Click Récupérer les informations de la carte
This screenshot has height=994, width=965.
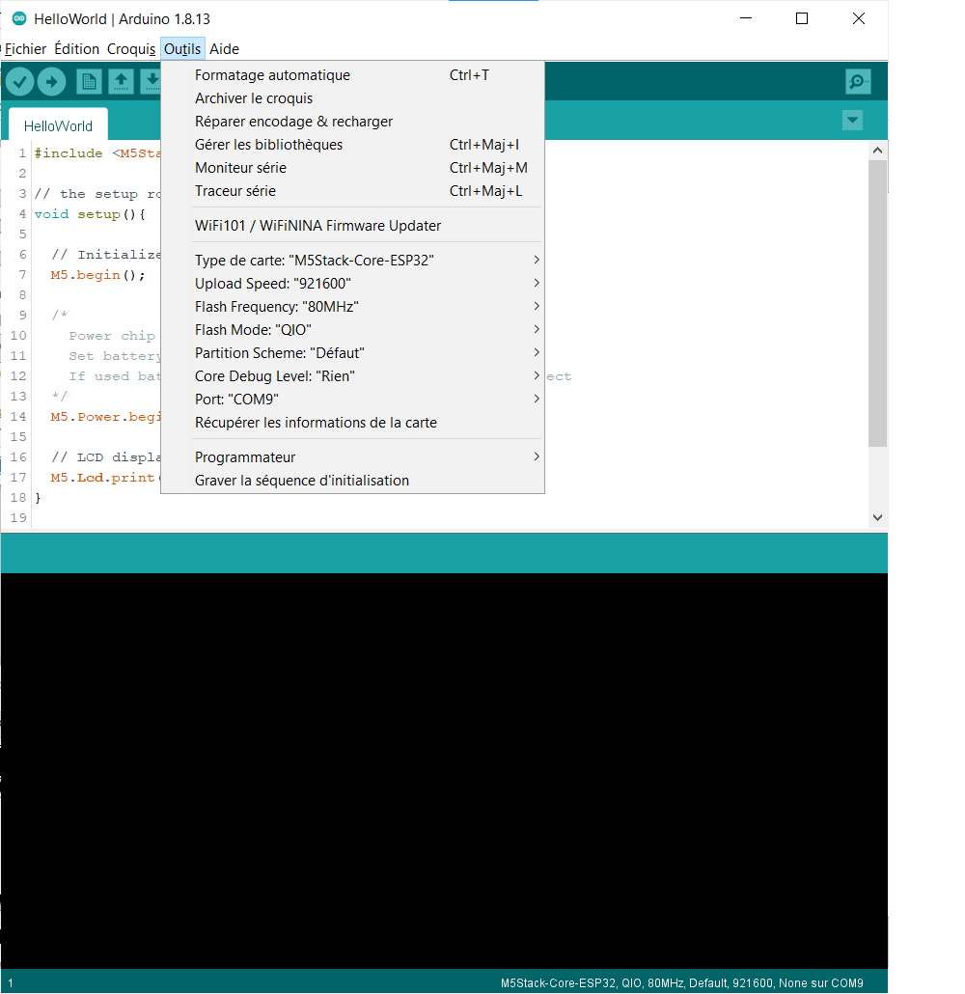pos(352,422)
